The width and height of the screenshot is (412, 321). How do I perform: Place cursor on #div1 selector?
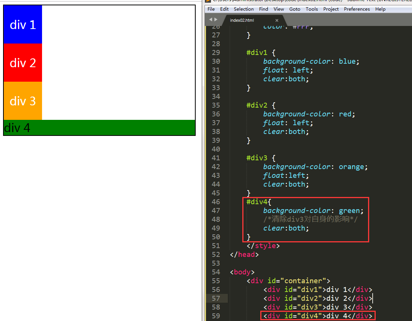pos(257,53)
